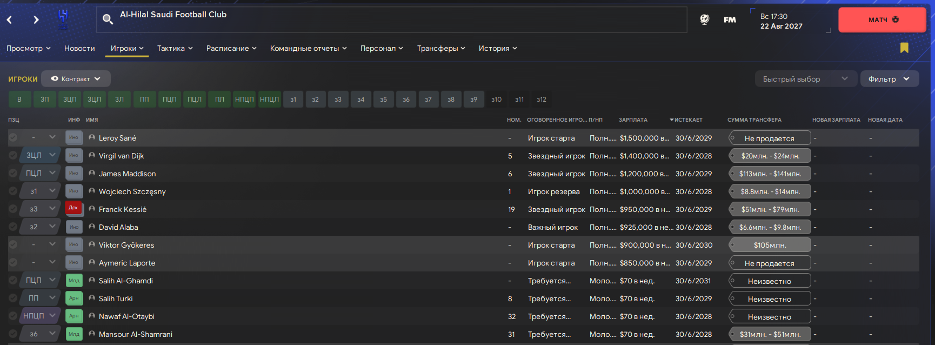This screenshot has width=935, height=345.
Task: Tick the selection circle for Leroy Sané
Action: click(13, 138)
